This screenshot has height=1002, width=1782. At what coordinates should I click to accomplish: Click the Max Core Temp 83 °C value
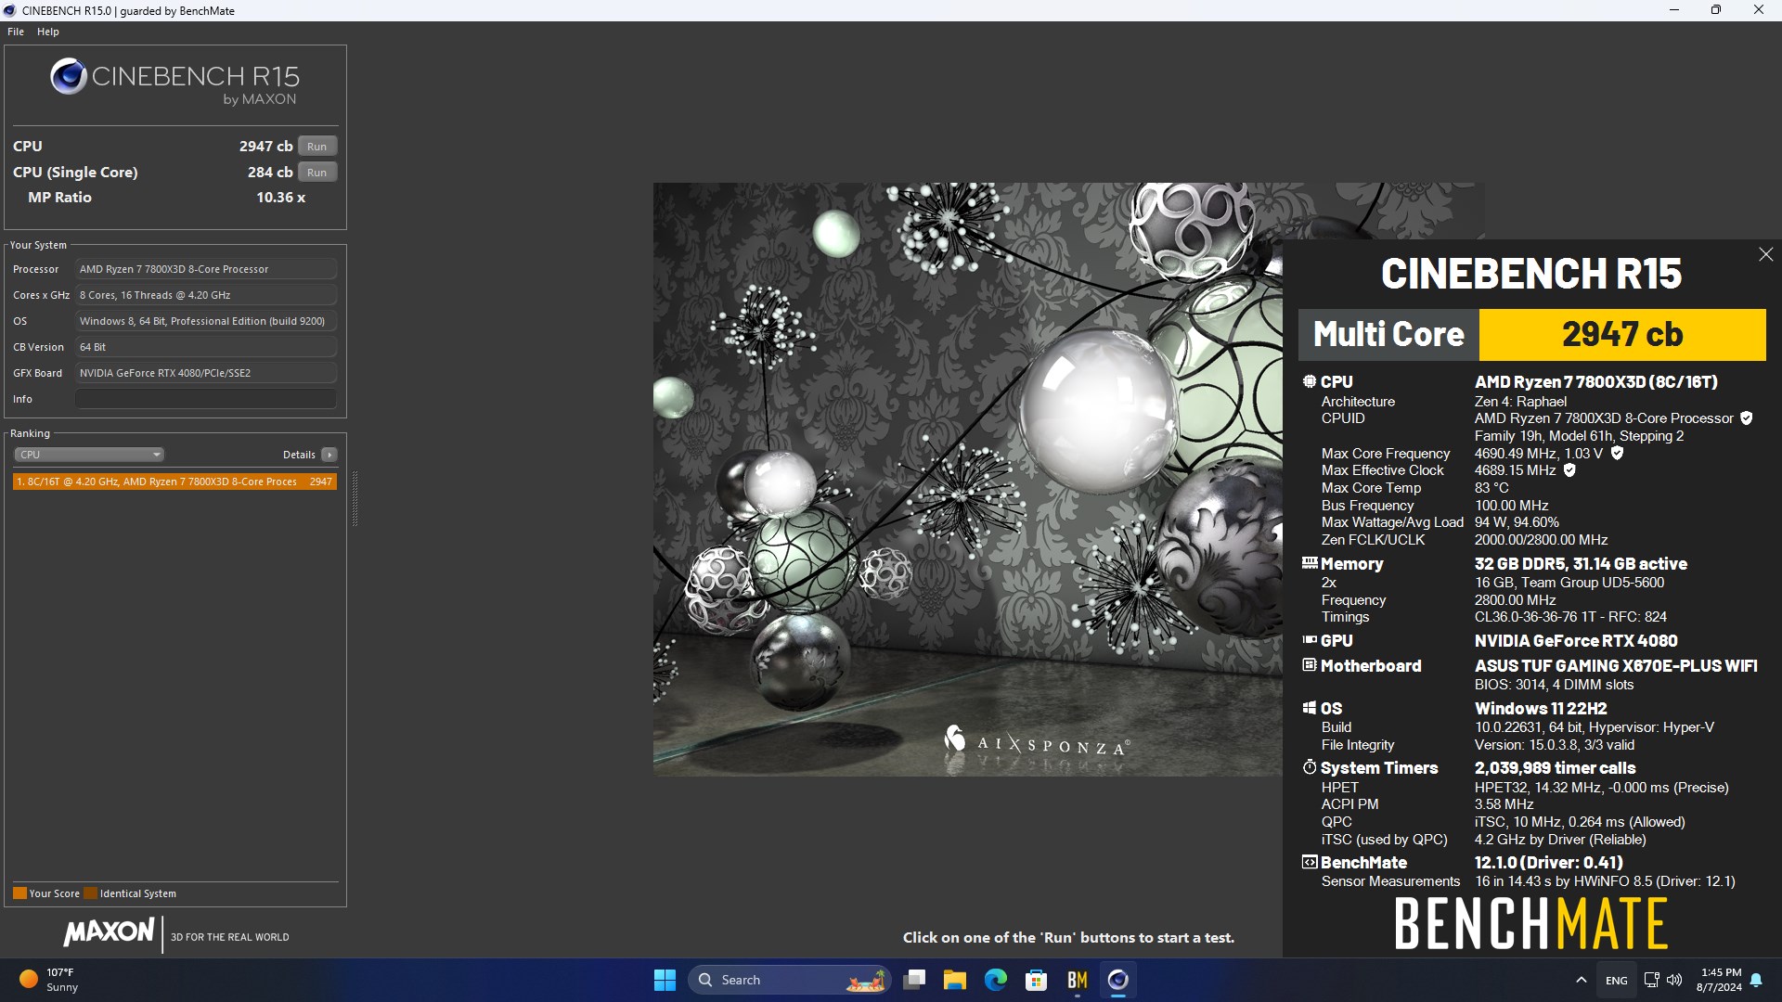point(1491,488)
